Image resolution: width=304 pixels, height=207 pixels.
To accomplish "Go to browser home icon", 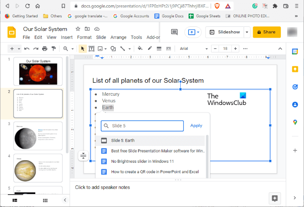I will [38, 6].
